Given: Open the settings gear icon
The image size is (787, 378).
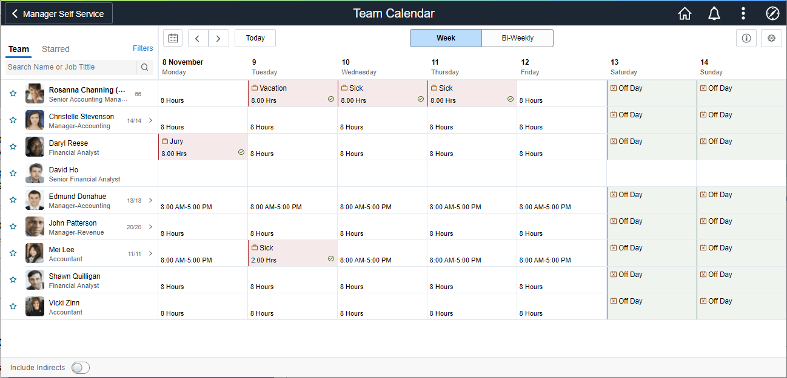Looking at the screenshot, I should point(771,37).
